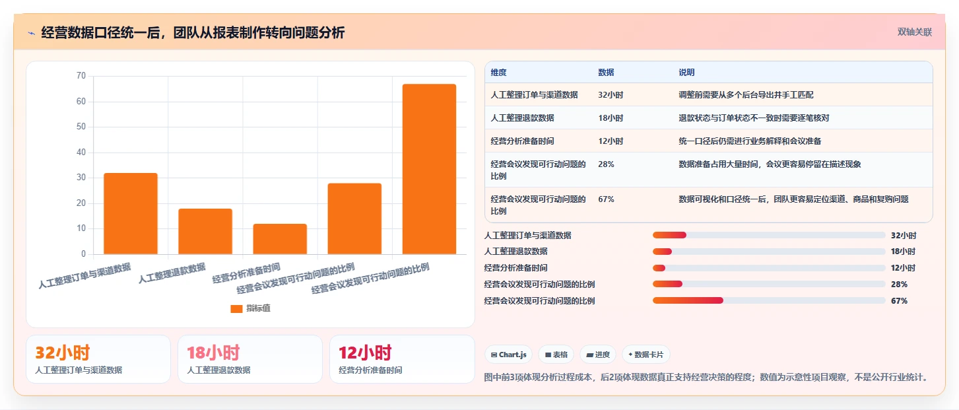Image resolution: width=959 pixels, height=410 pixels.
Task: Click the progress bar labeled 28%
Action: [x=769, y=285]
